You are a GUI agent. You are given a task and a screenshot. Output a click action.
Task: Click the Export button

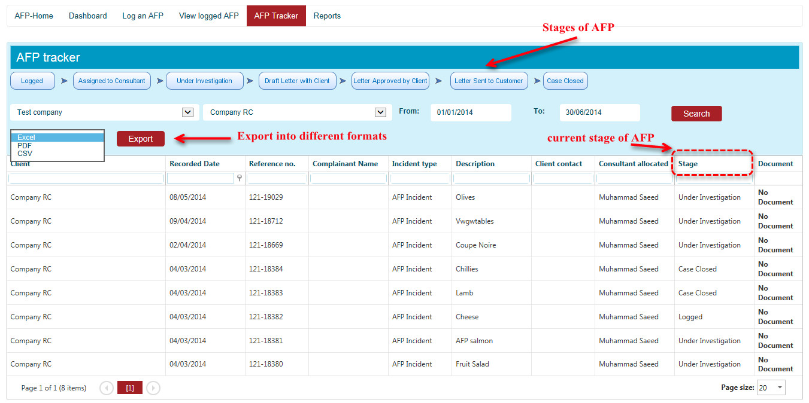pos(141,139)
